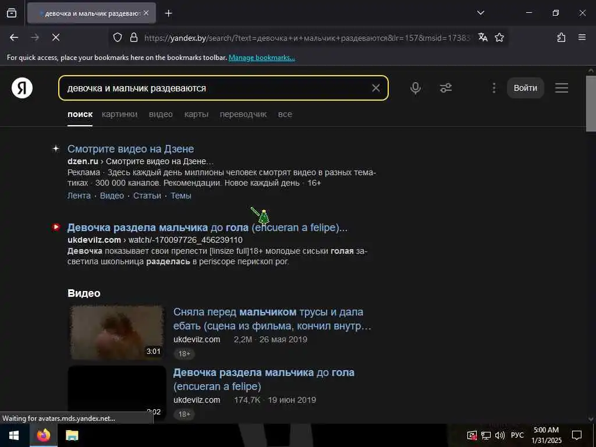The height and width of the screenshot is (447, 596).
Task: Click the page vertical scrollbar thumb
Action: pyautogui.click(x=591, y=104)
